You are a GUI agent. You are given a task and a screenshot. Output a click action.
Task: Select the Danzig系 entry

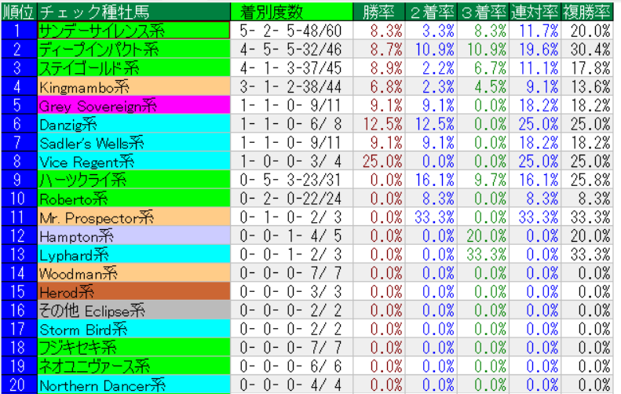pos(133,123)
